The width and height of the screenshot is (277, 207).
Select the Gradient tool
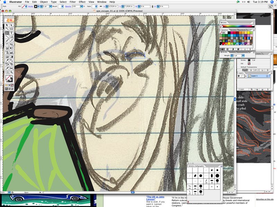(11, 57)
